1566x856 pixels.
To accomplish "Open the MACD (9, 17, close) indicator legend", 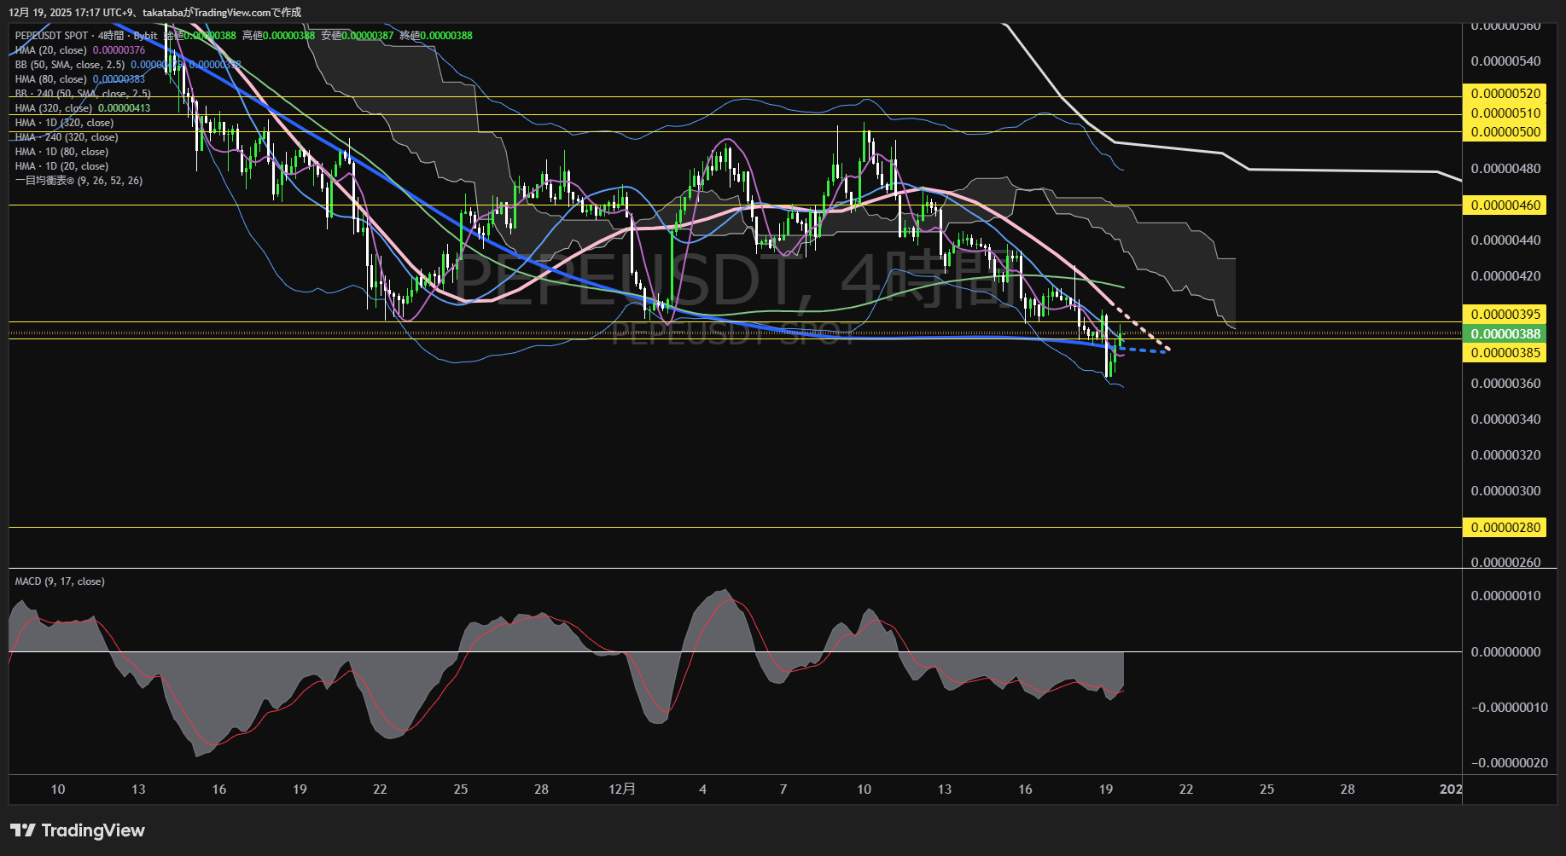I will click(x=60, y=581).
